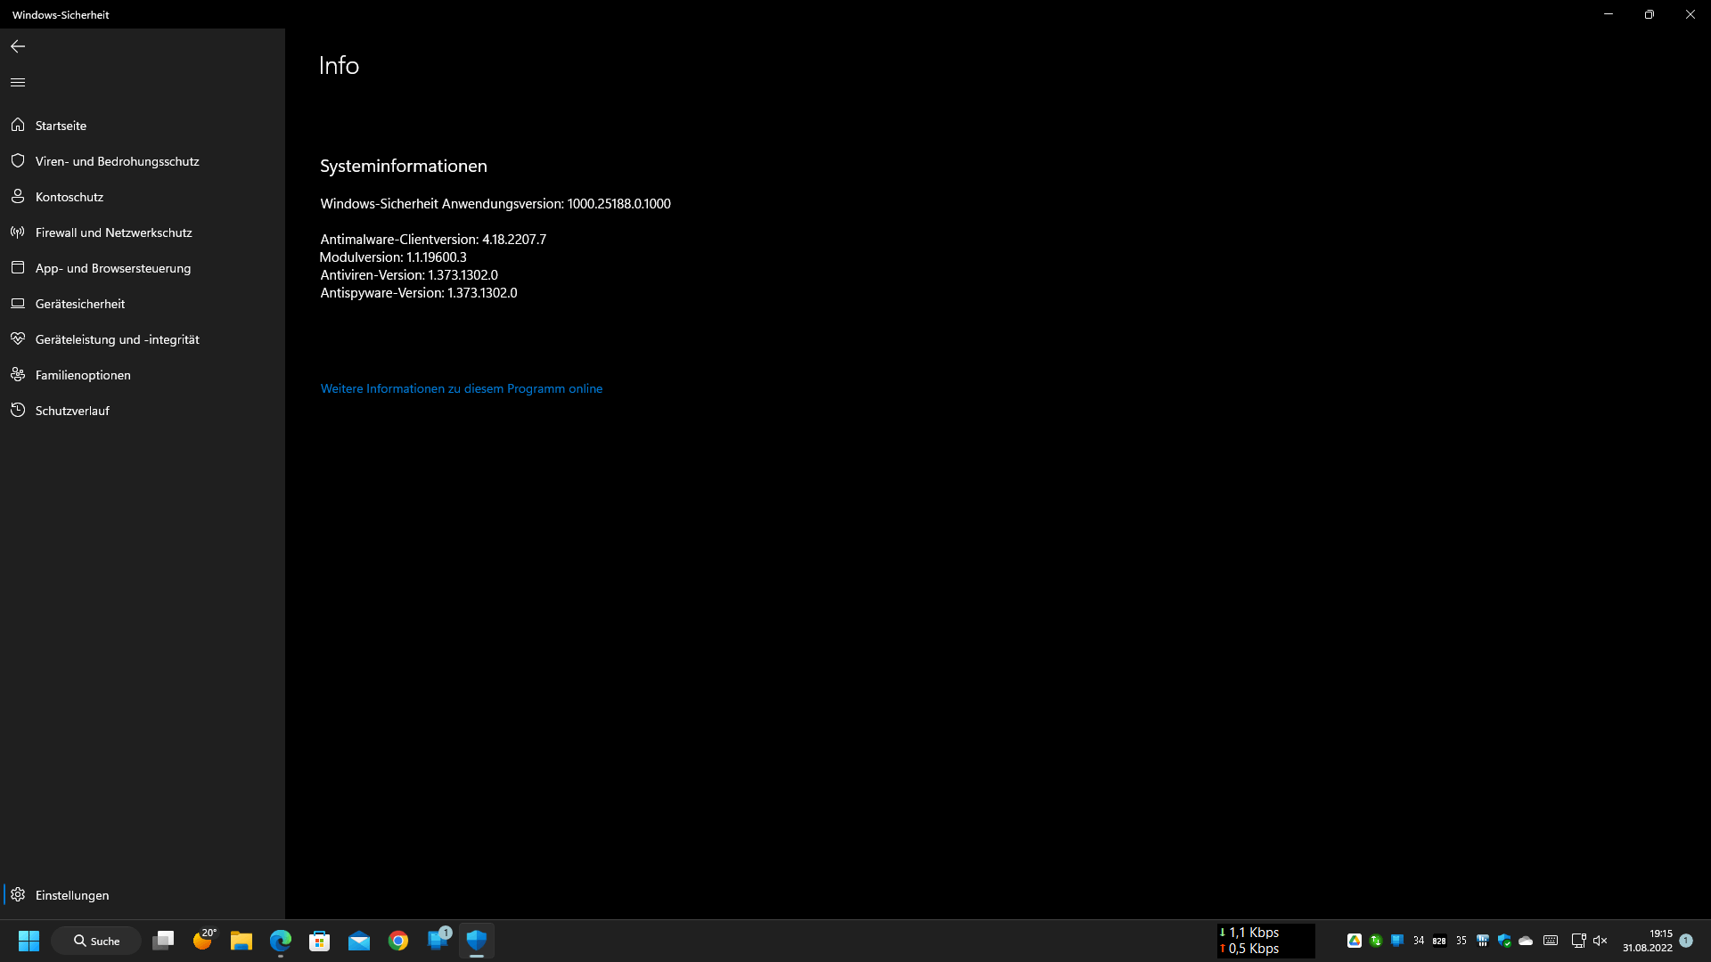Screen dimensions: 1711x962
Task: Click the tray temperature reading 35
Action: [x=1461, y=941]
